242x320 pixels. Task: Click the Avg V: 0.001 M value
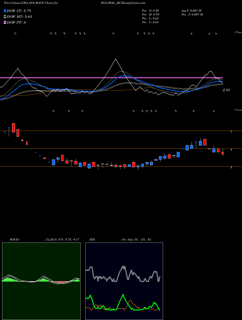click(191, 10)
